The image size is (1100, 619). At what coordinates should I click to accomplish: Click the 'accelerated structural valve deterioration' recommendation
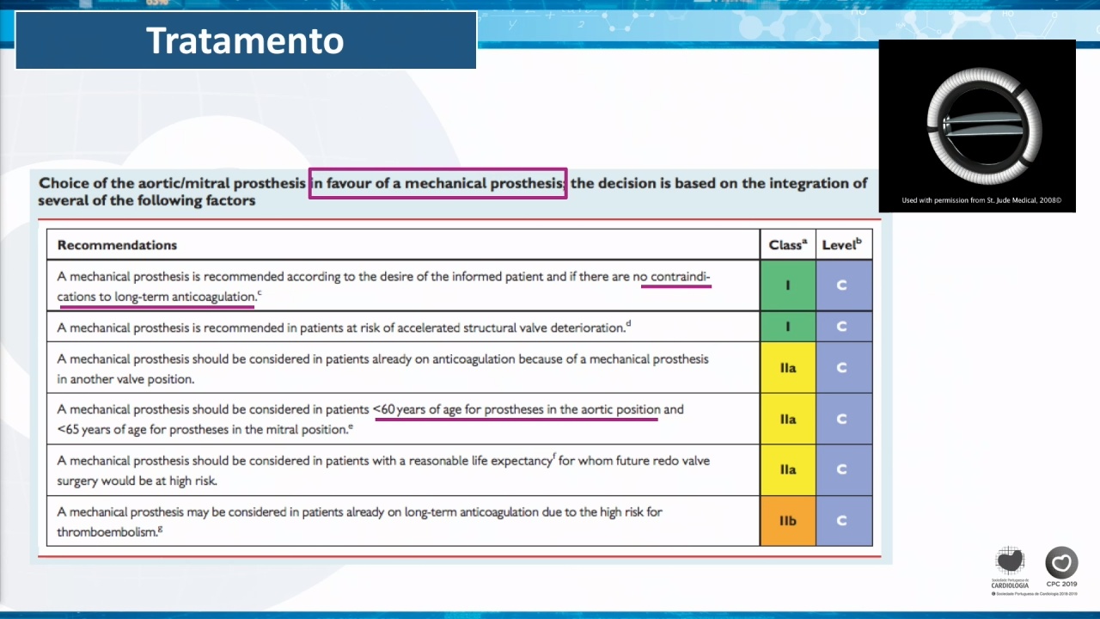[x=344, y=328]
